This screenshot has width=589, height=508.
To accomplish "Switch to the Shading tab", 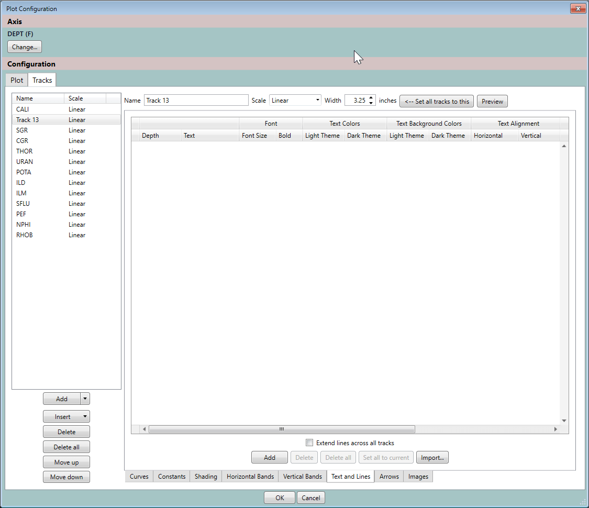I will [205, 477].
